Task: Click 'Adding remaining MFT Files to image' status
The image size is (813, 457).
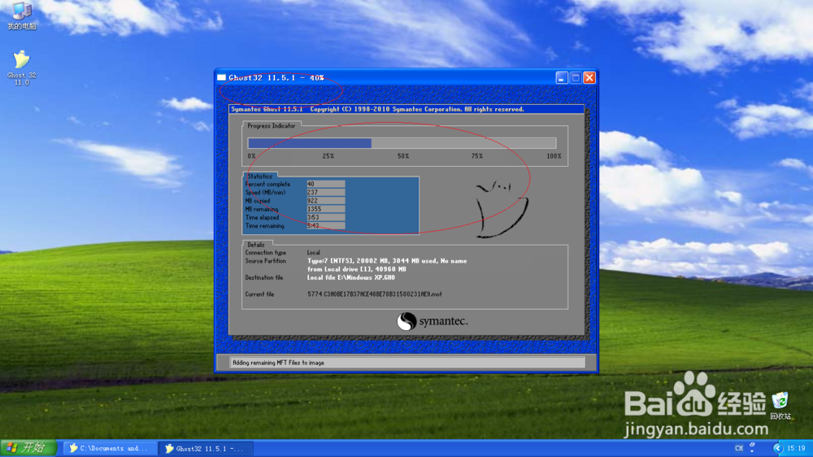Action: coord(278,363)
